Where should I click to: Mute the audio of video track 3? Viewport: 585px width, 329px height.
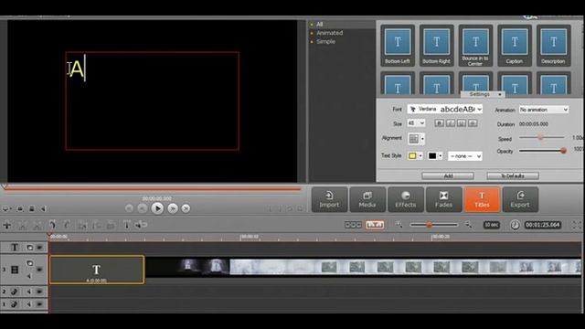pos(29,276)
